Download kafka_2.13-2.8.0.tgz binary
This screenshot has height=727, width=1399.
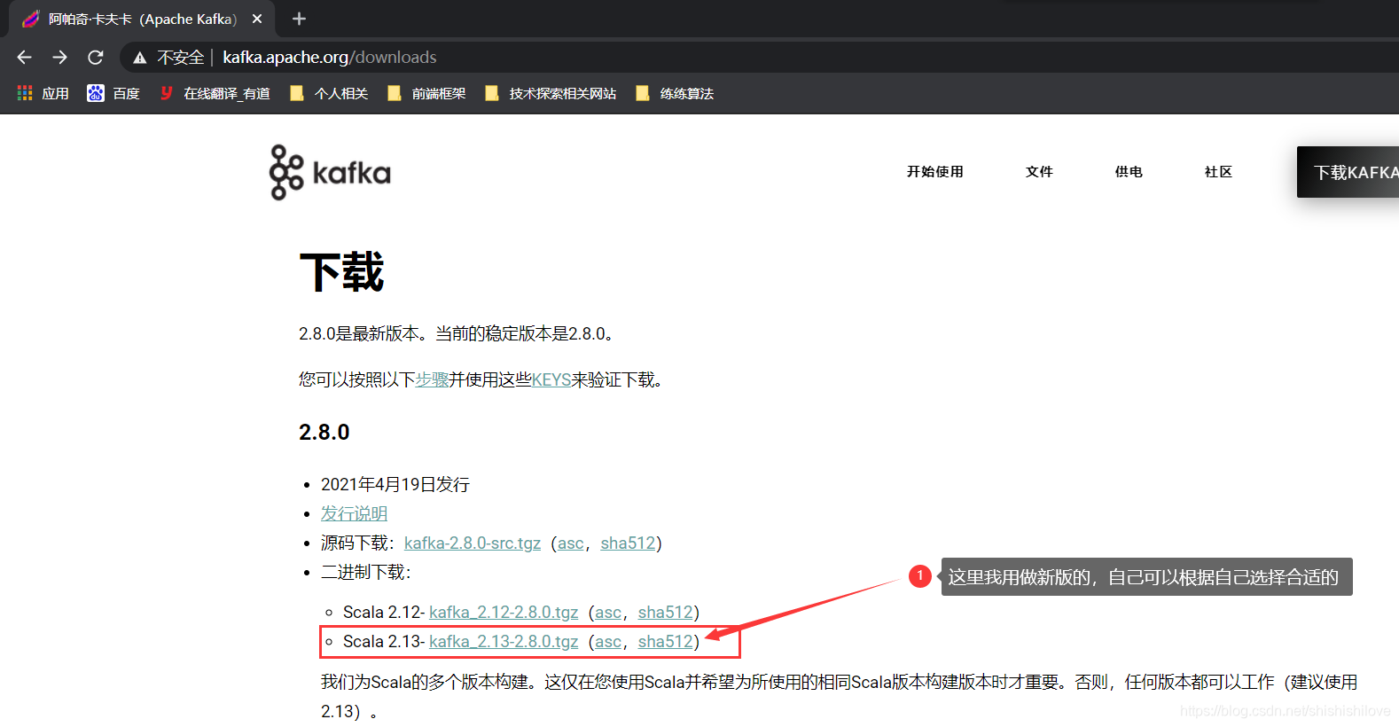point(504,641)
